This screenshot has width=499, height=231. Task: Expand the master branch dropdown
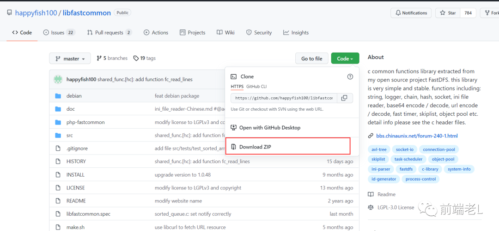tap(70, 59)
